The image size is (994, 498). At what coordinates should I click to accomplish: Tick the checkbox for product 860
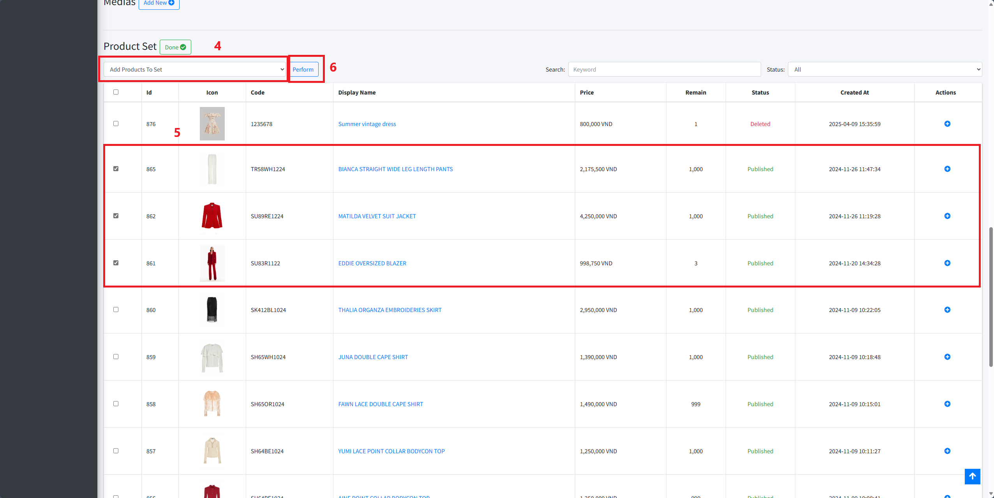(x=116, y=310)
